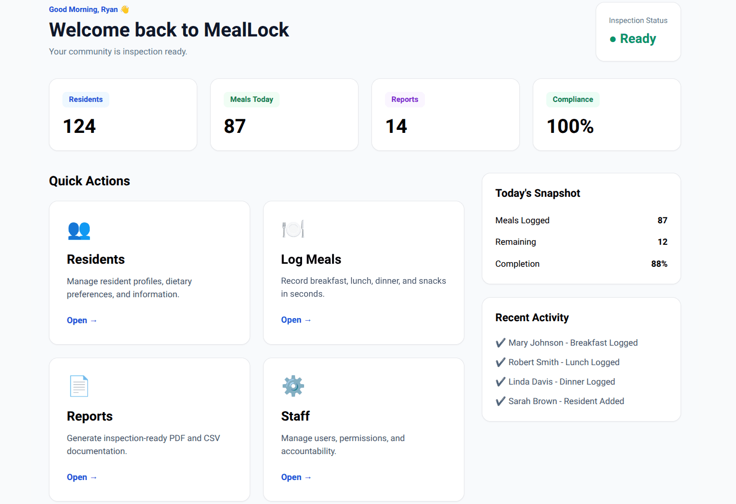Click the Recent Activity heading

click(x=532, y=318)
